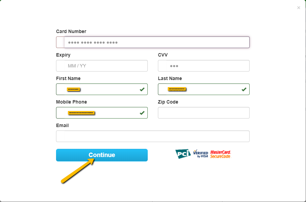Focus the Expiry MM / YY field
This screenshot has width=306, height=202.
(x=102, y=66)
